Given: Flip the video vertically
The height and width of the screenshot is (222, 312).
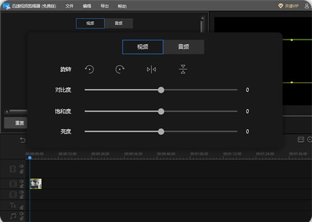Looking at the screenshot, I should pyautogui.click(x=183, y=69).
